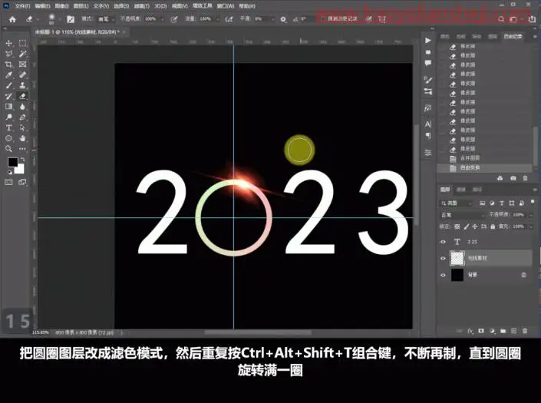Image resolution: width=541 pixels, height=403 pixels.
Task: Select the Brush tool
Action: pyautogui.click(x=9, y=85)
